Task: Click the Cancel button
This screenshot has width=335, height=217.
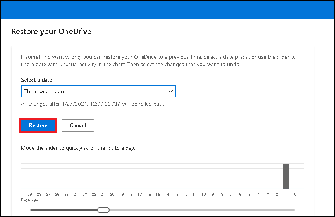Action: (78, 125)
